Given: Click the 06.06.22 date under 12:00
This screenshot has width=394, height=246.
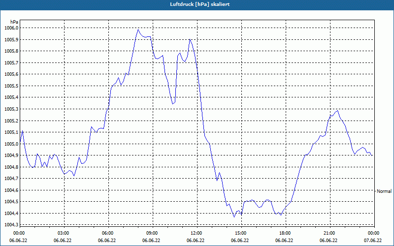Looking at the screenshot, I should tap(196, 241).
